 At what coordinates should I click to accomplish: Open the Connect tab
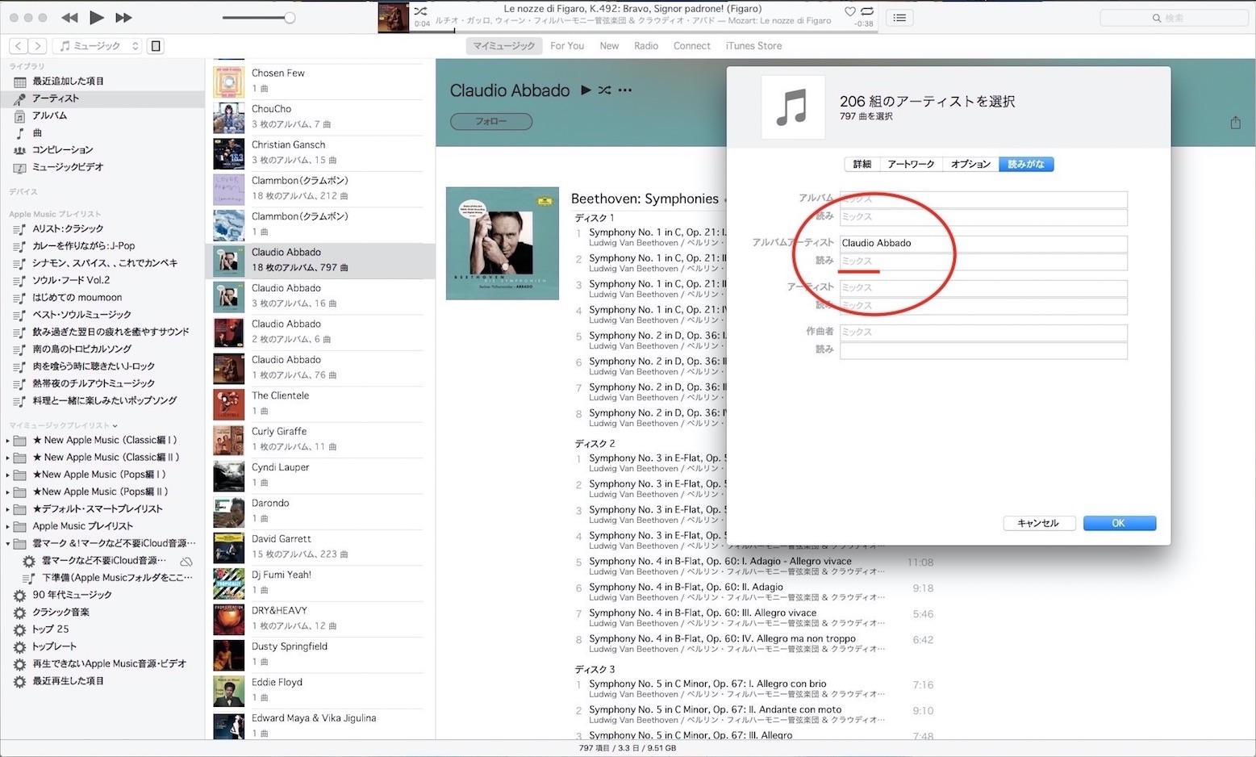pyautogui.click(x=692, y=46)
